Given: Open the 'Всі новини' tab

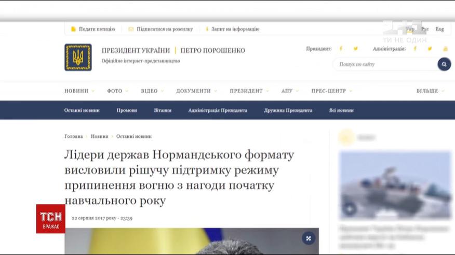Looking at the screenshot, I should coord(341,110).
